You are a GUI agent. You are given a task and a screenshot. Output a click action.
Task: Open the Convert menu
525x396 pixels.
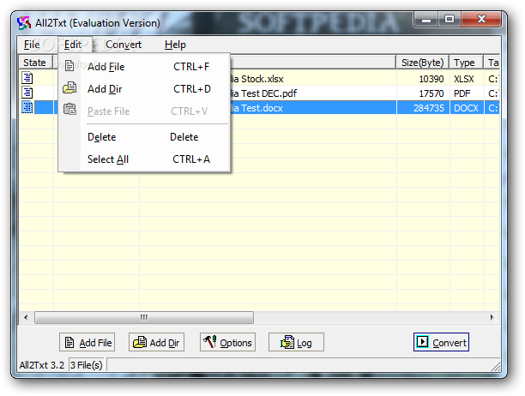pyautogui.click(x=124, y=45)
